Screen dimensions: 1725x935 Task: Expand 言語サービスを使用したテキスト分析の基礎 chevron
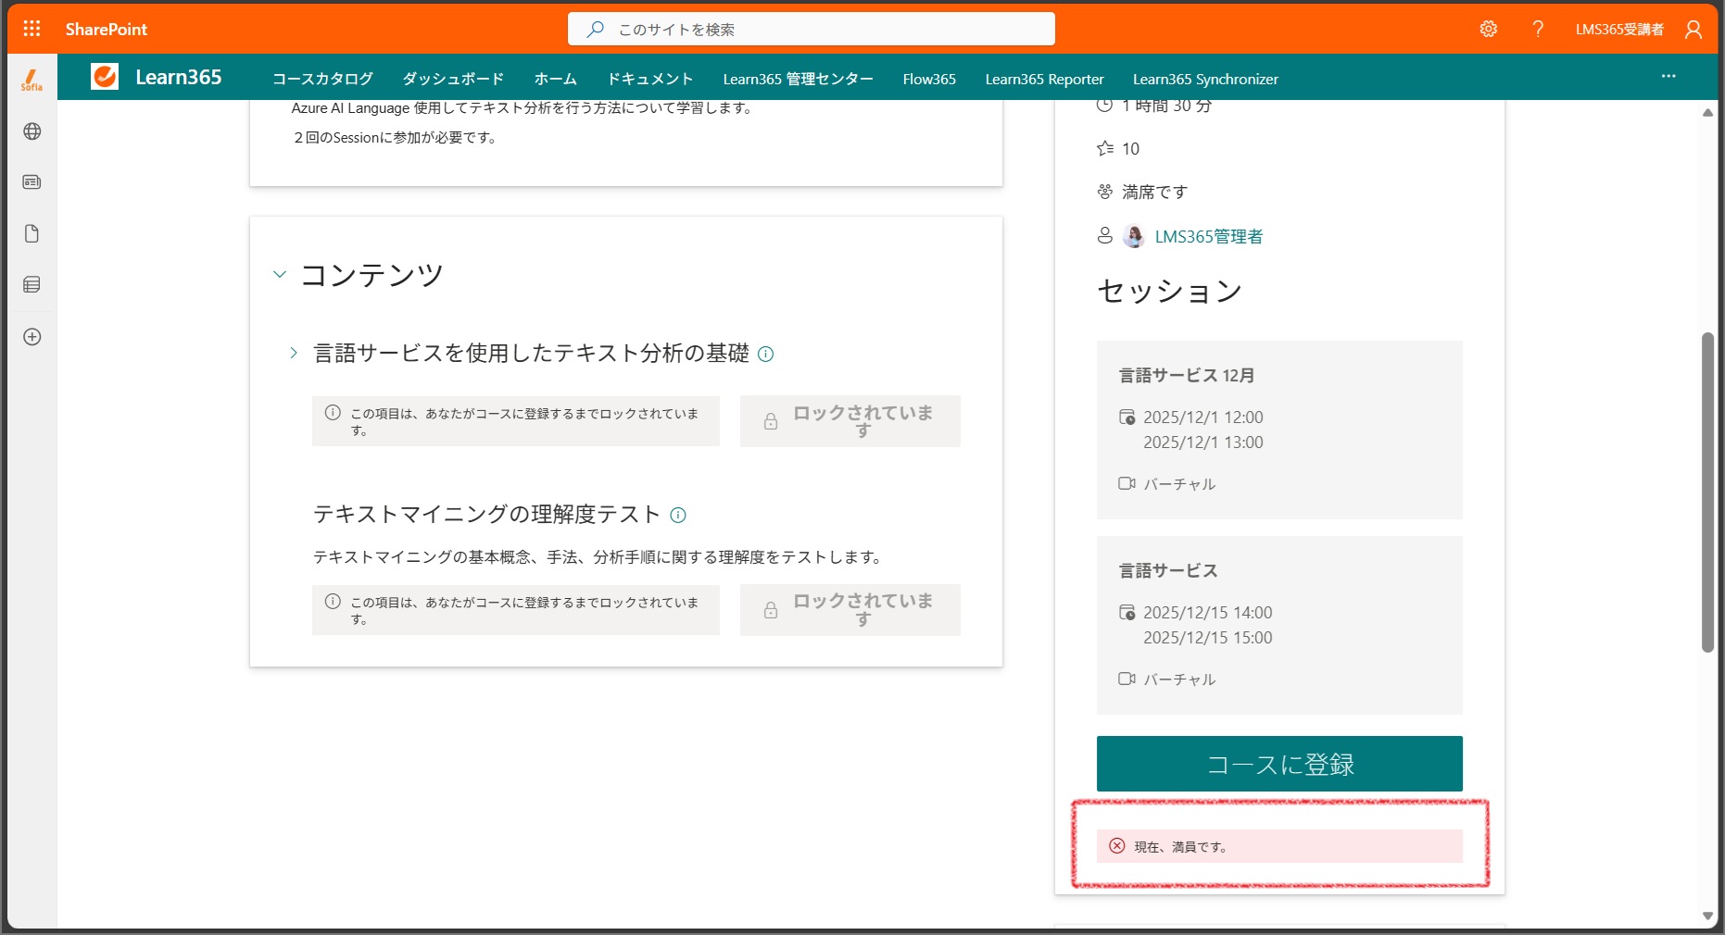tap(294, 353)
